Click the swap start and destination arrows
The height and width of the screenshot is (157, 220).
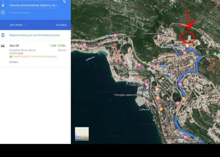click(x=64, y=2)
